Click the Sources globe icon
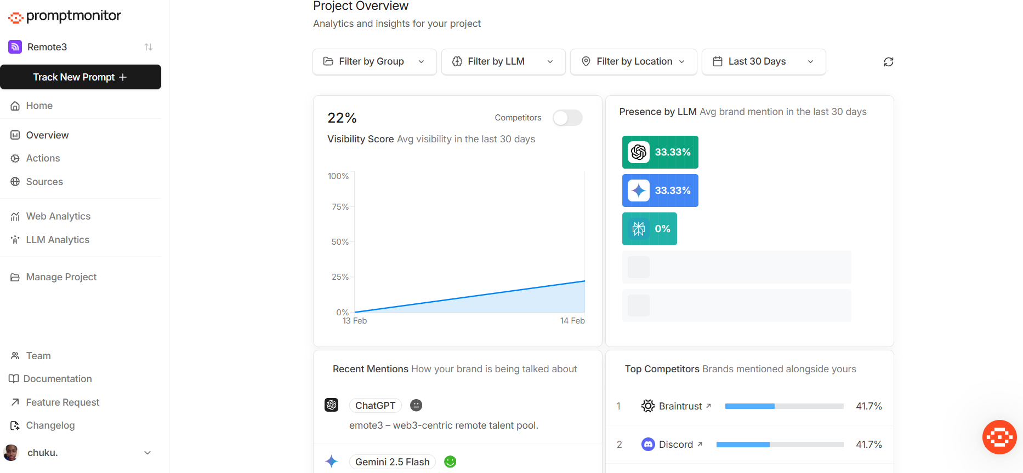 pos(15,182)
